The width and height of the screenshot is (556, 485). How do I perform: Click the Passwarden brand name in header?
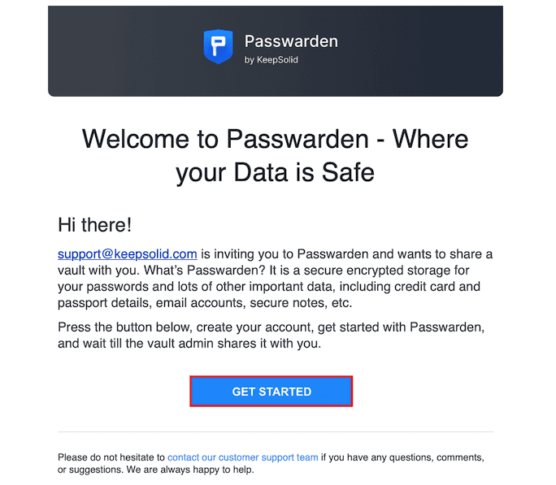[x=290, y=41]
